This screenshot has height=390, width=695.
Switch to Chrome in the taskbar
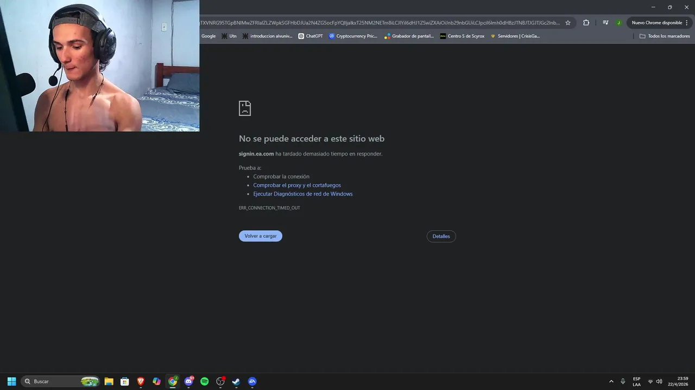tap(173, 381)
